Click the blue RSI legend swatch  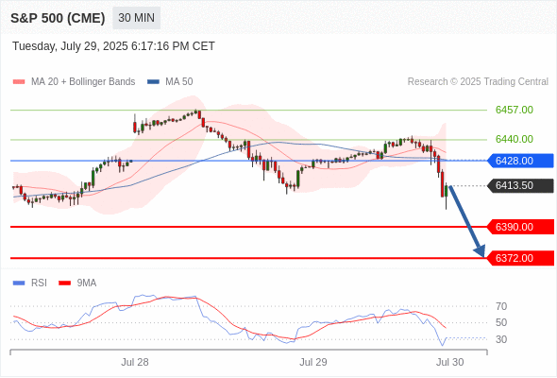[x=19, y=283]
